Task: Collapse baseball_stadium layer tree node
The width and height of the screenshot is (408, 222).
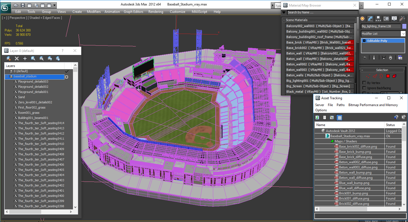Action: pyautogui.click(x=7, y=77)
